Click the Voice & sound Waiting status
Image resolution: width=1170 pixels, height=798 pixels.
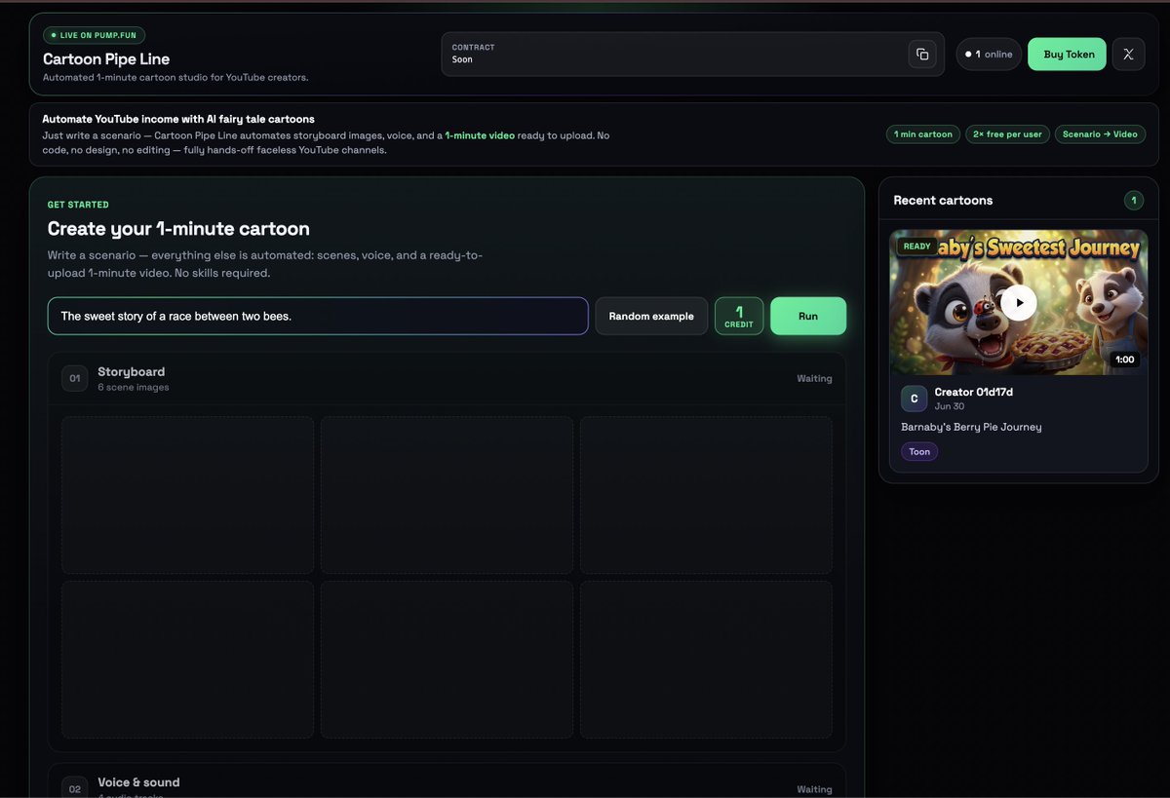point(814,790)
